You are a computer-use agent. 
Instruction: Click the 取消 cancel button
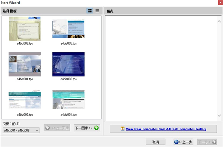click(155, 142)
